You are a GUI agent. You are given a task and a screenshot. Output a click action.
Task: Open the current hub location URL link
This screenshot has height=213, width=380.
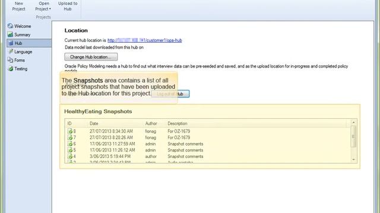(x=145, y=40)
